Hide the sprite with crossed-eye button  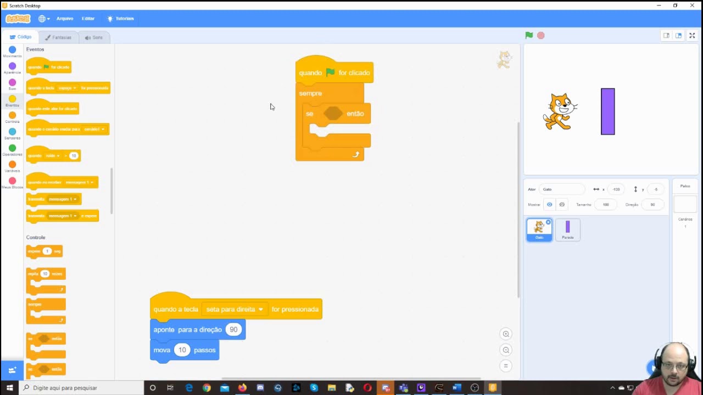[x=561, y=205]
